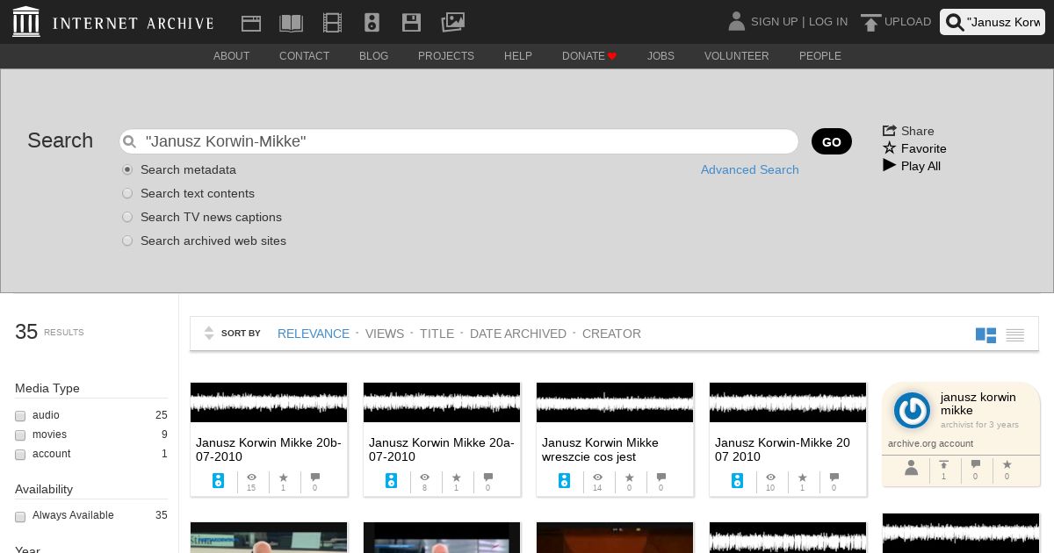Open the Images icon in top bar
Screen dimensions: 1054x553
click(452, 22)
